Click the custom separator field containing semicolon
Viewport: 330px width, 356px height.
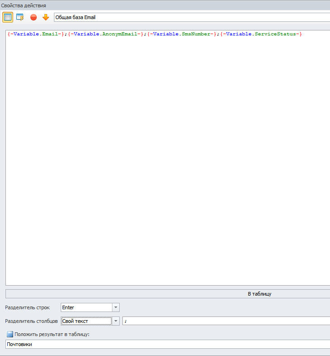click(226, 321)
